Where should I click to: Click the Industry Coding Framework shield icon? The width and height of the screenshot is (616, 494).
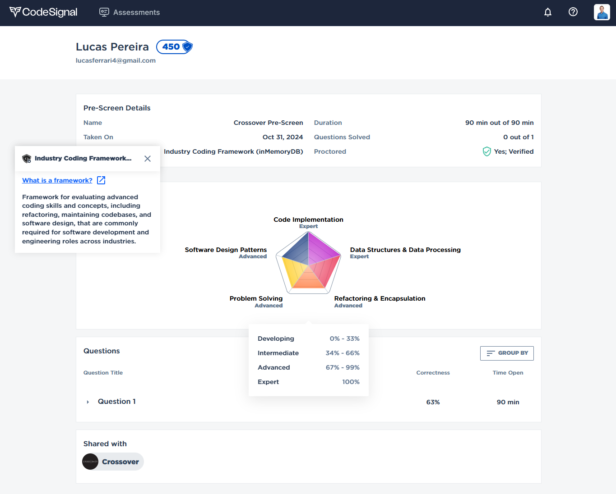(x=27, y=159)
